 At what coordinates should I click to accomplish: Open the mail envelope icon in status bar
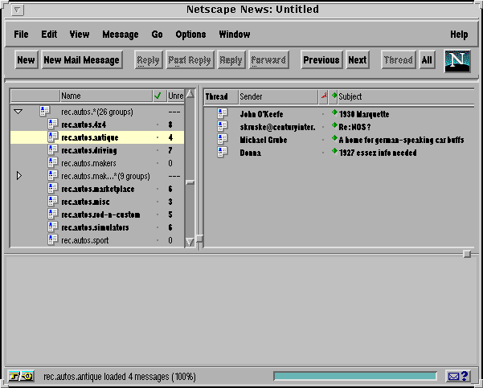[458, 376]
